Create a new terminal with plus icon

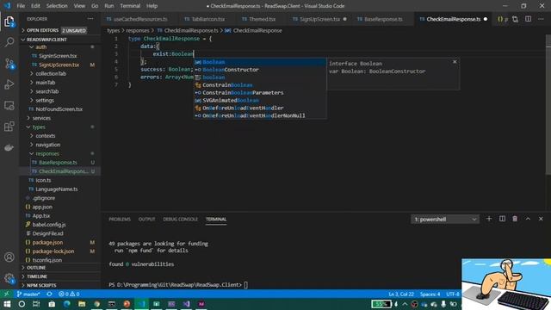(489, 219)
